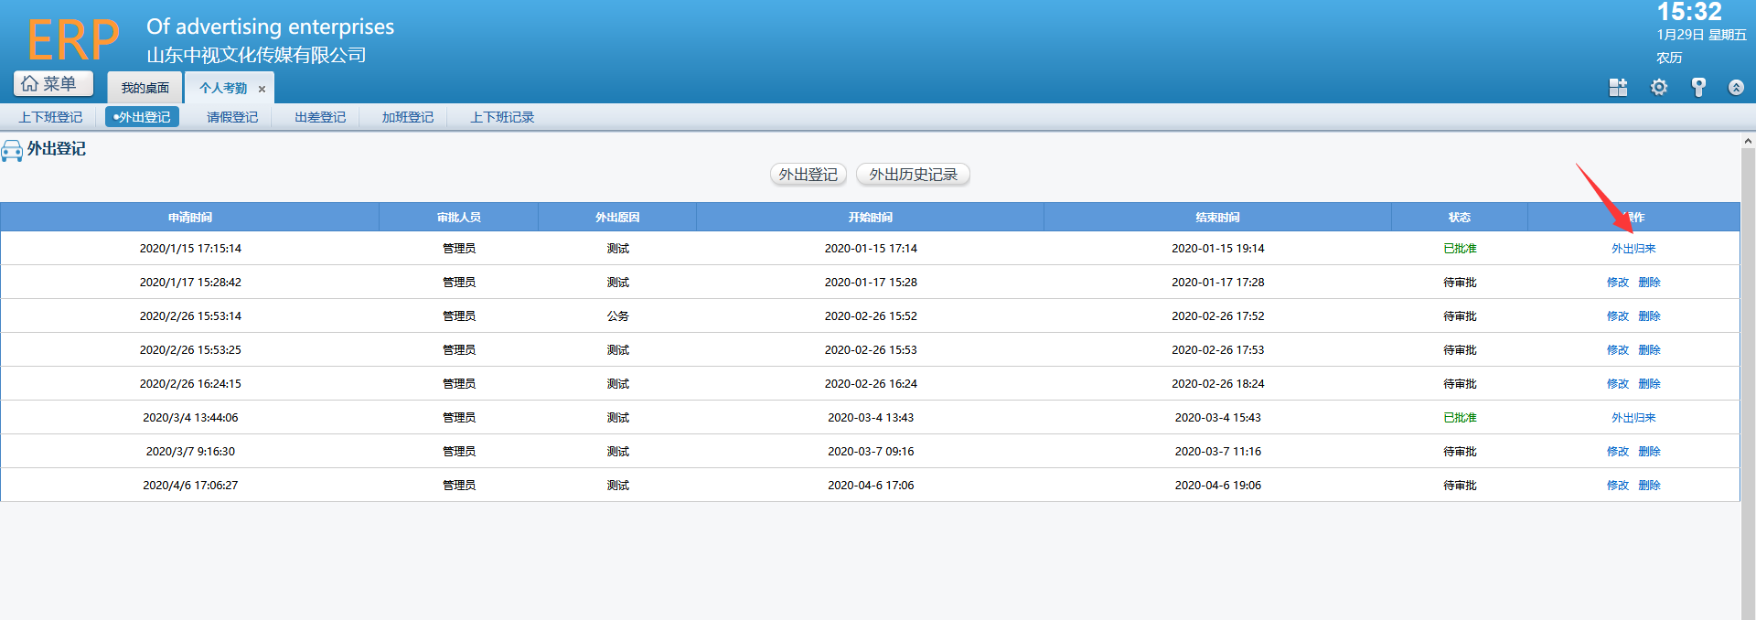Image resolution: width=1756 pixels, height=620 pixels.
Task: Click 修改 for the 2020/2/26 16:24:15 row
Action: tap(1618, 384)
